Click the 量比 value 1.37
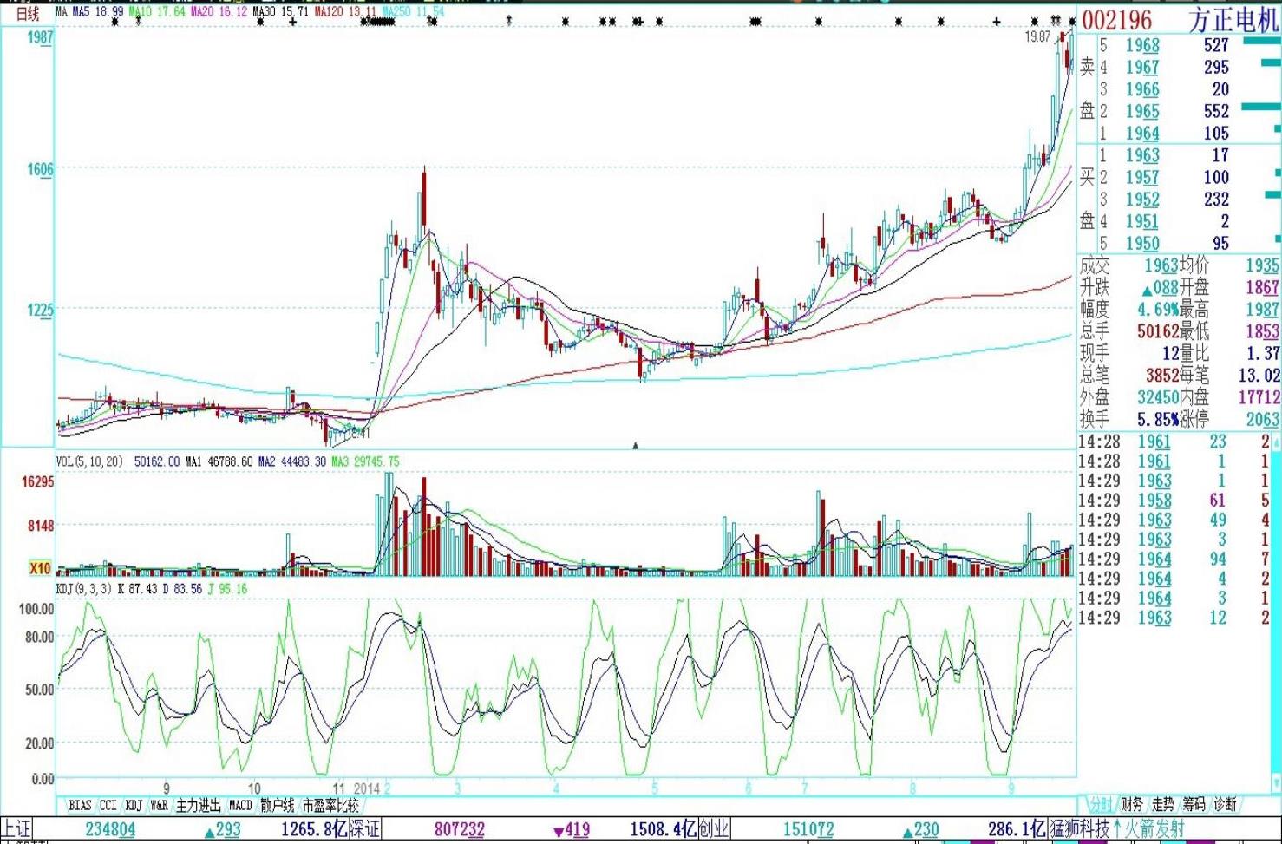This screenshot has height=844, width=1282. coord(1262,353)
